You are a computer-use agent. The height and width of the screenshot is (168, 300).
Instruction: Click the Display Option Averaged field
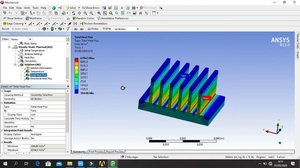[48, 134]
